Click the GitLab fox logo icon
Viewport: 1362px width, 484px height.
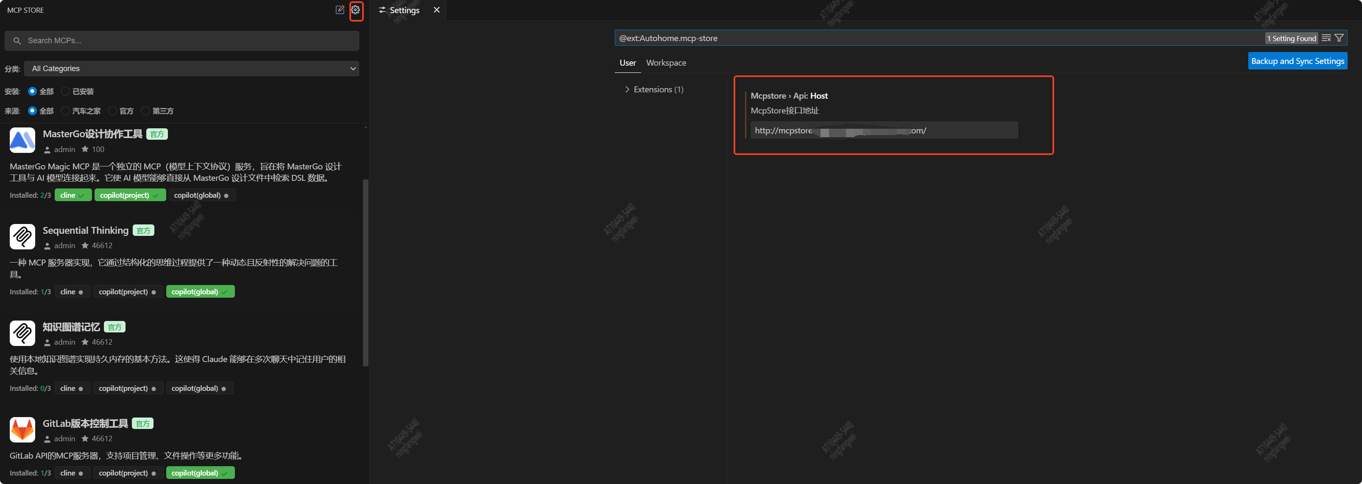[22, 430]
